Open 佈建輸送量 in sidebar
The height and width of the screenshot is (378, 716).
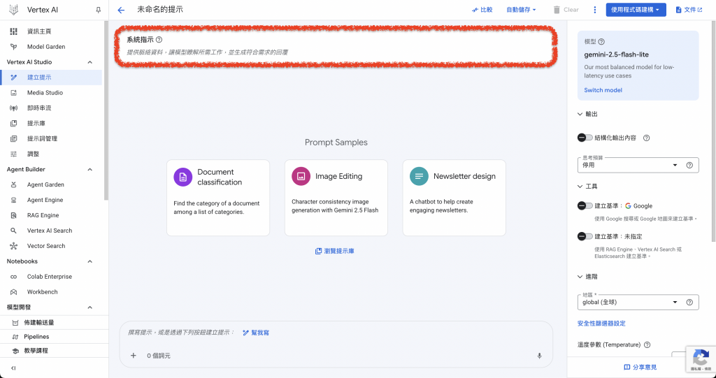pyautogui.click(x=55, y=323)
